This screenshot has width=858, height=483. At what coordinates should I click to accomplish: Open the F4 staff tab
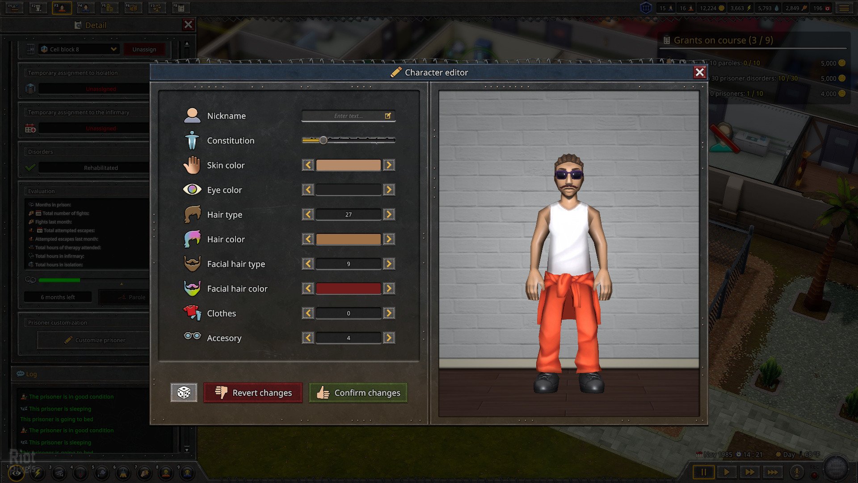(85, 8)
